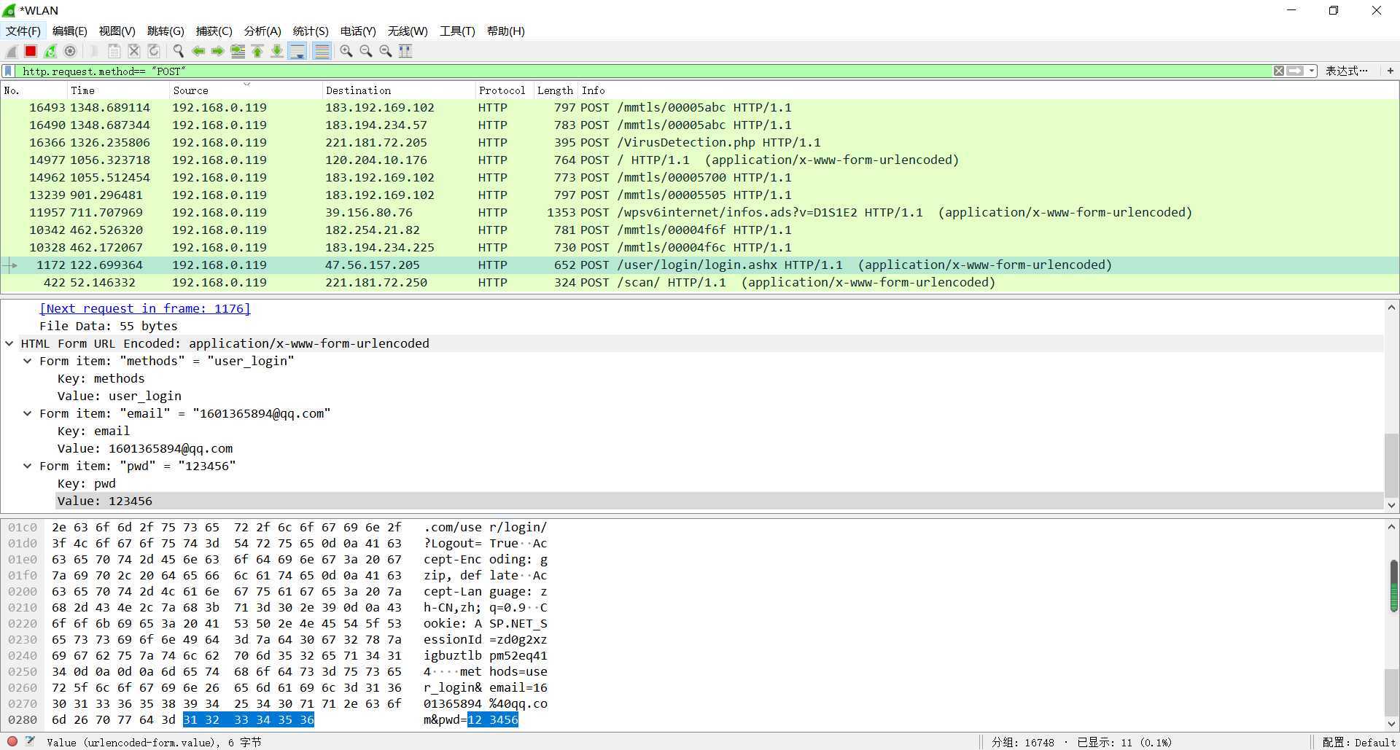Open the 无线(W) menu

click(407, 31)
